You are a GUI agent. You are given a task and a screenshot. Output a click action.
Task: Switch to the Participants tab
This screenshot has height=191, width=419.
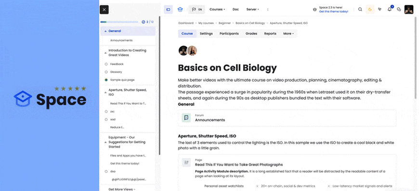tap(229, 34)
